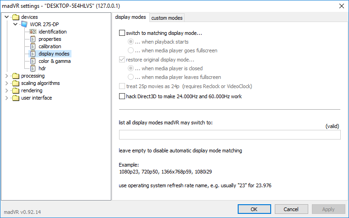The height and width of the screenshot is (218, 349).
Task: Toggle hack Direct3D 24.000Hz checkbox
Action: coord(122,96)
